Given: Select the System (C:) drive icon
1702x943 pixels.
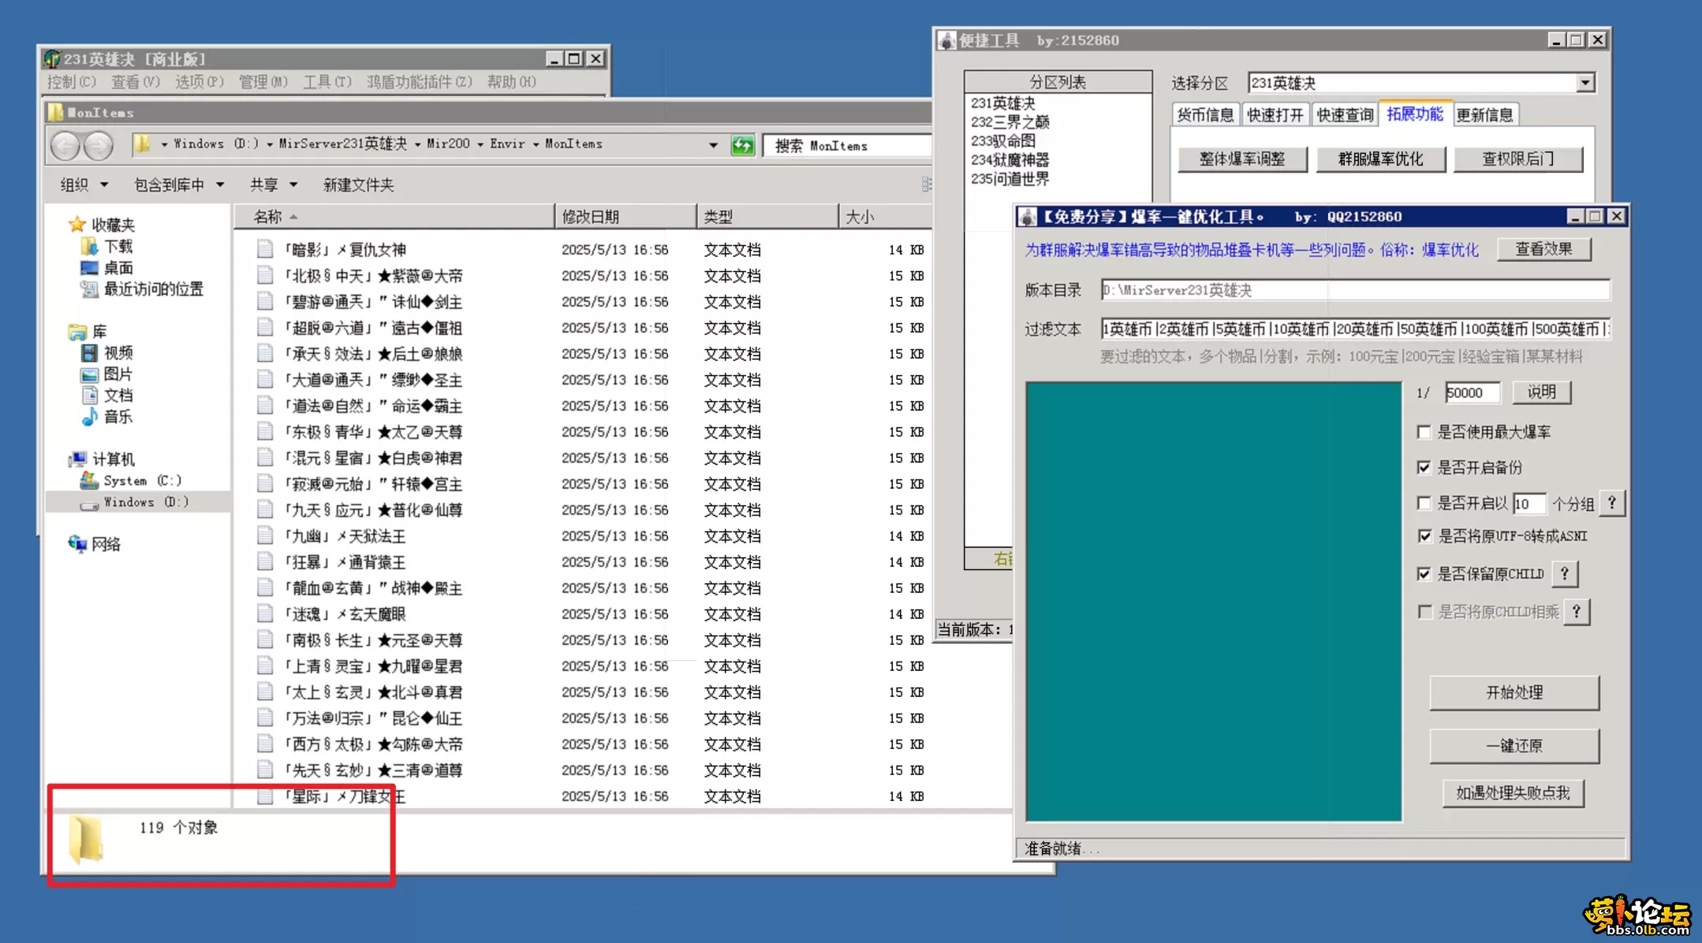Looking at the screenshot, I should [x=89, y=480].
